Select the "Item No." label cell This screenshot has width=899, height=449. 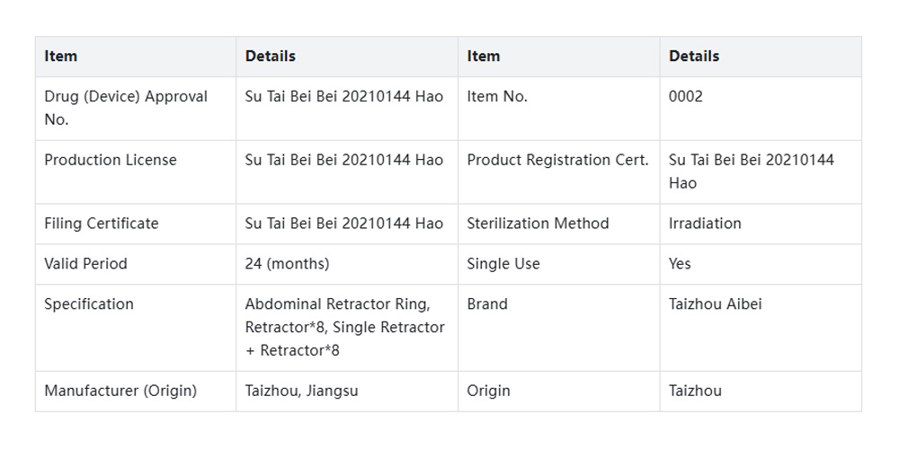(x=497, y=96)
